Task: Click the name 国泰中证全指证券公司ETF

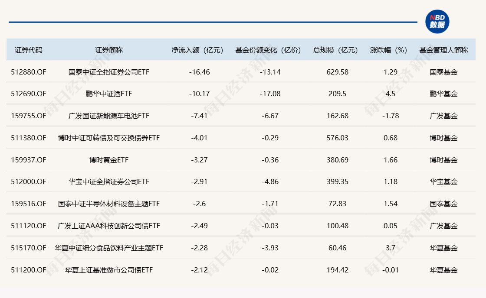Action: pos(109,72)
